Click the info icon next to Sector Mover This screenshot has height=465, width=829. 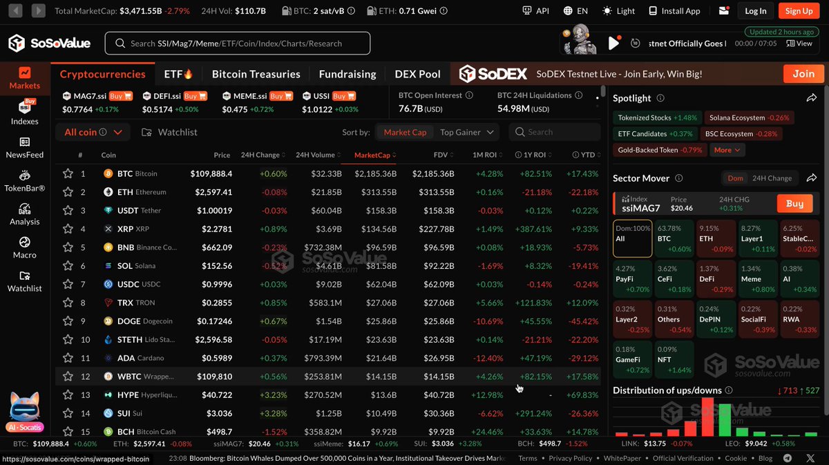point(679,178)
